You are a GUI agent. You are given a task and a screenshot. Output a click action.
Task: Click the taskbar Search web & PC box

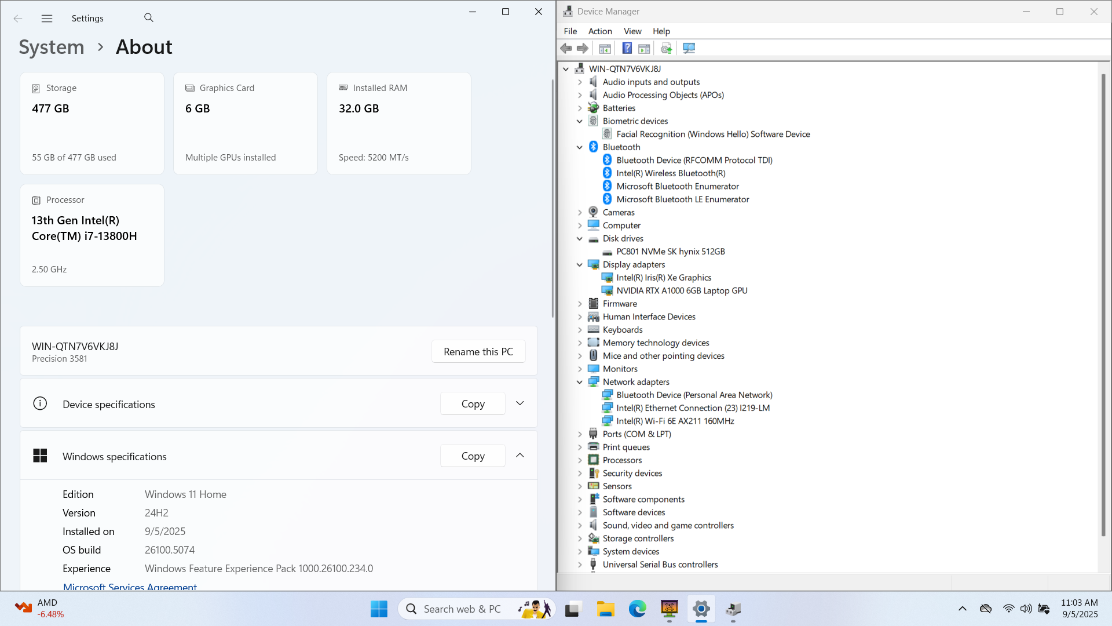462,609
